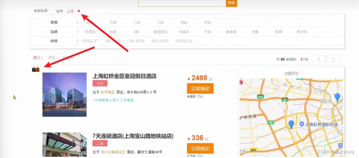Click the G15 highway marker on map

pyautogui.click(x=261, y=96)
